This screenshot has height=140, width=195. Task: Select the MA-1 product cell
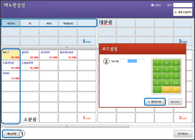[11, 55]
